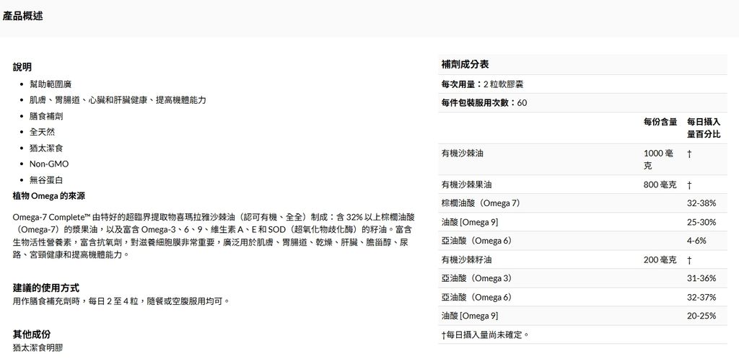Click the 植物 Omega 的來源 subheading

point(49,195)
